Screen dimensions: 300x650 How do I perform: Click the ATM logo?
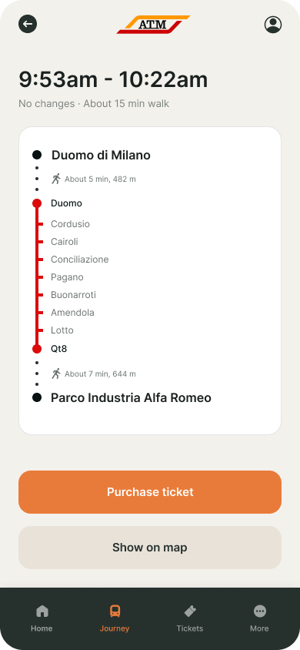click(x=153, y=25)
